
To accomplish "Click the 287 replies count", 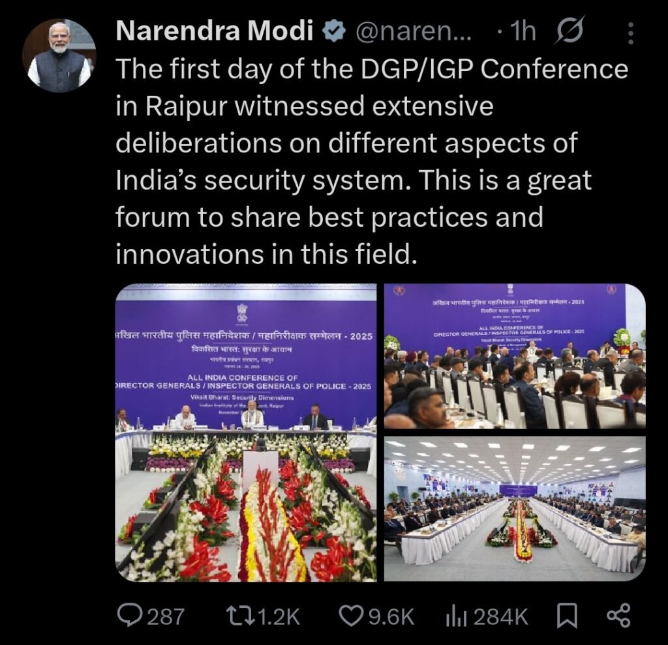I will 166,616.
